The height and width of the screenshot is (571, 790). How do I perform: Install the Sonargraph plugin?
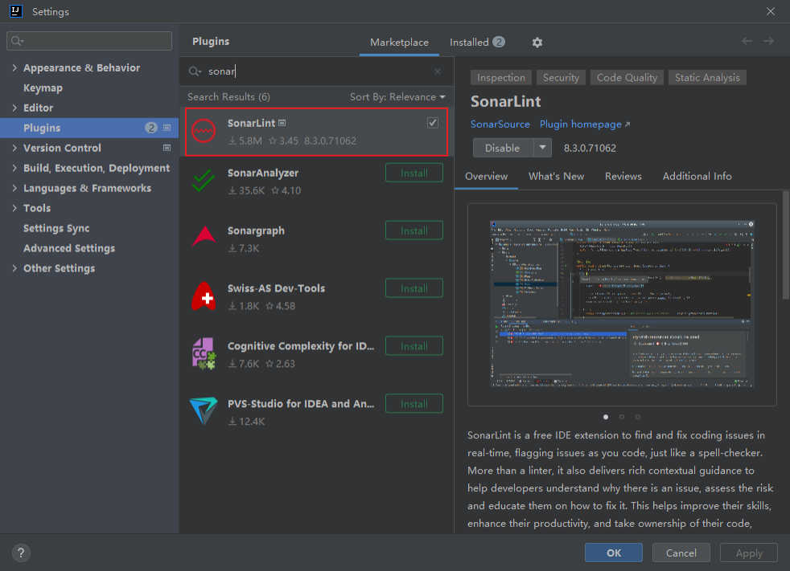pos(414,231)
